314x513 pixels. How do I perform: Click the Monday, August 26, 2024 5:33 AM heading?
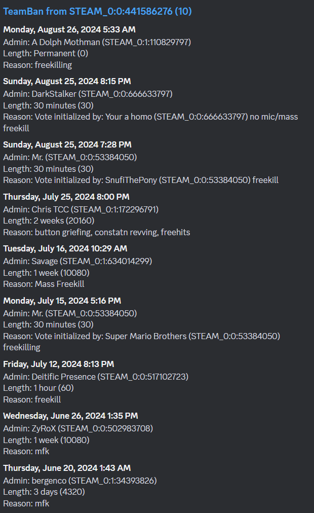click(x=69, y=29)
